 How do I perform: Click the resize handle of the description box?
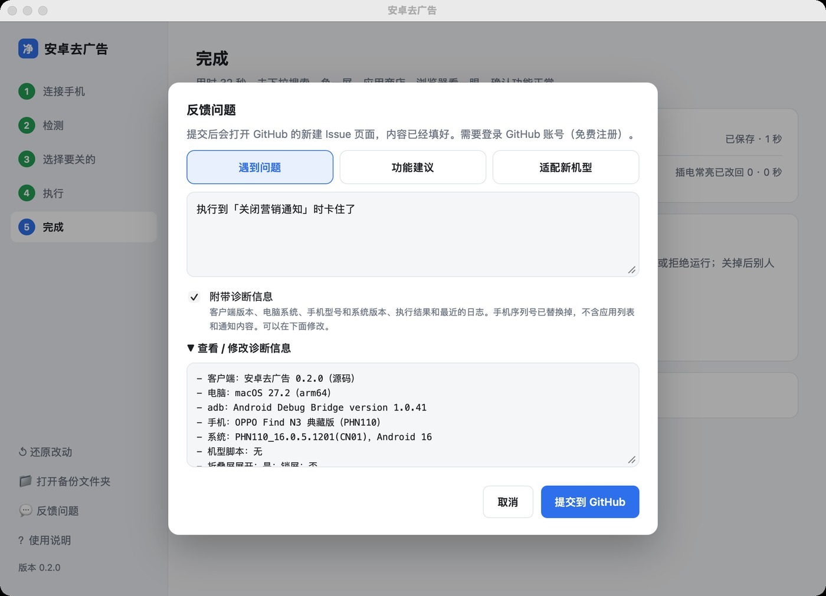(631, 269)
